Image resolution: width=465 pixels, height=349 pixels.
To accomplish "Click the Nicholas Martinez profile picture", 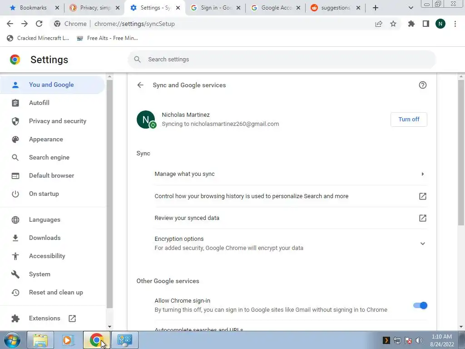I will coord(146,120).
